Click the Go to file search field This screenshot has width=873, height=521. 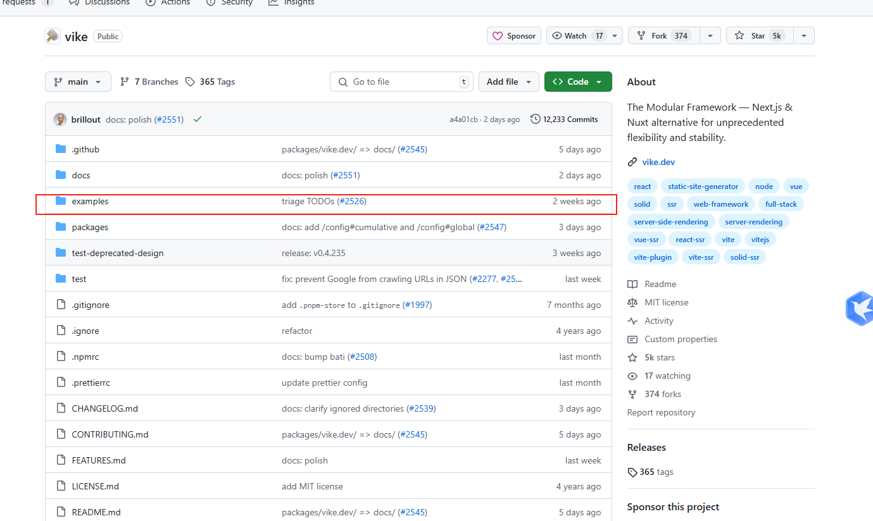[x=402, y=82]
